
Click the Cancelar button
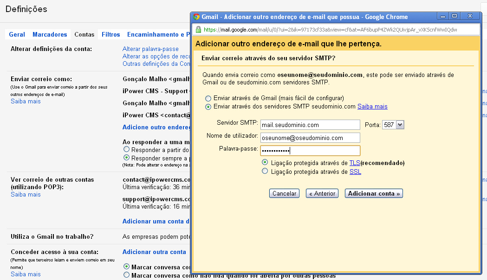click(284, 193)
